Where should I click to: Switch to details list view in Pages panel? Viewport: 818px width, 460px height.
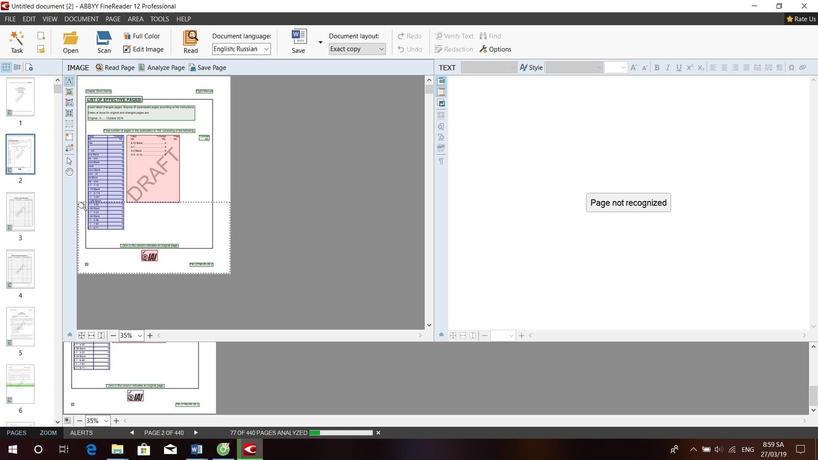pos(17,67)
